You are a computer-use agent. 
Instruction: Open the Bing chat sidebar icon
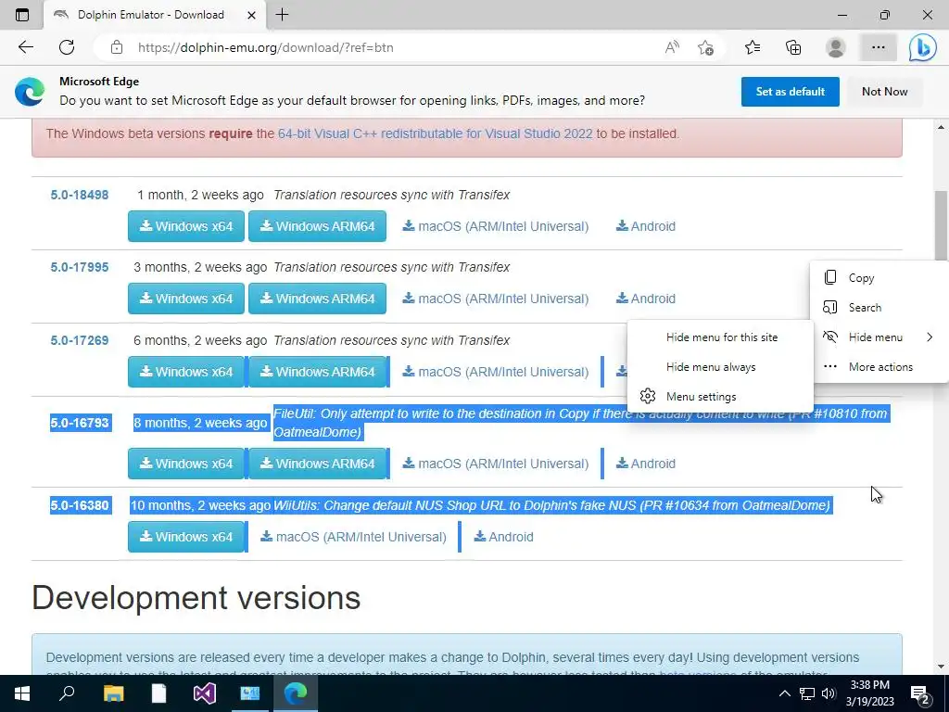pyautogui.click(x=923, y=47)
